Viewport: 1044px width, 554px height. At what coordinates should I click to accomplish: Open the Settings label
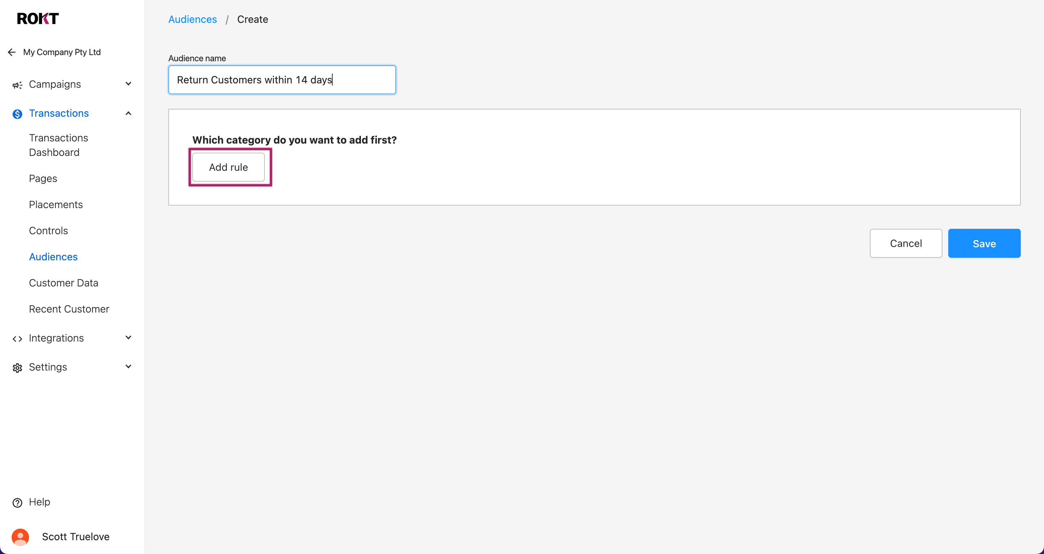48,367
